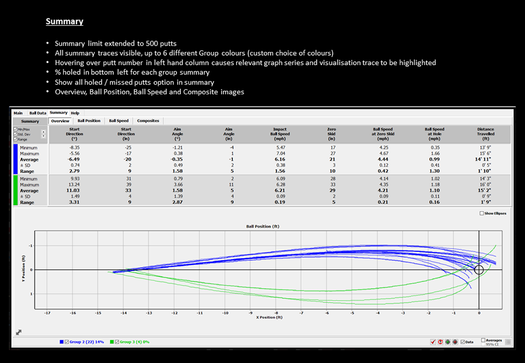Click the stepper up arrow beside Min/Max
The image size is (525, 363).
tap(44, 132)
